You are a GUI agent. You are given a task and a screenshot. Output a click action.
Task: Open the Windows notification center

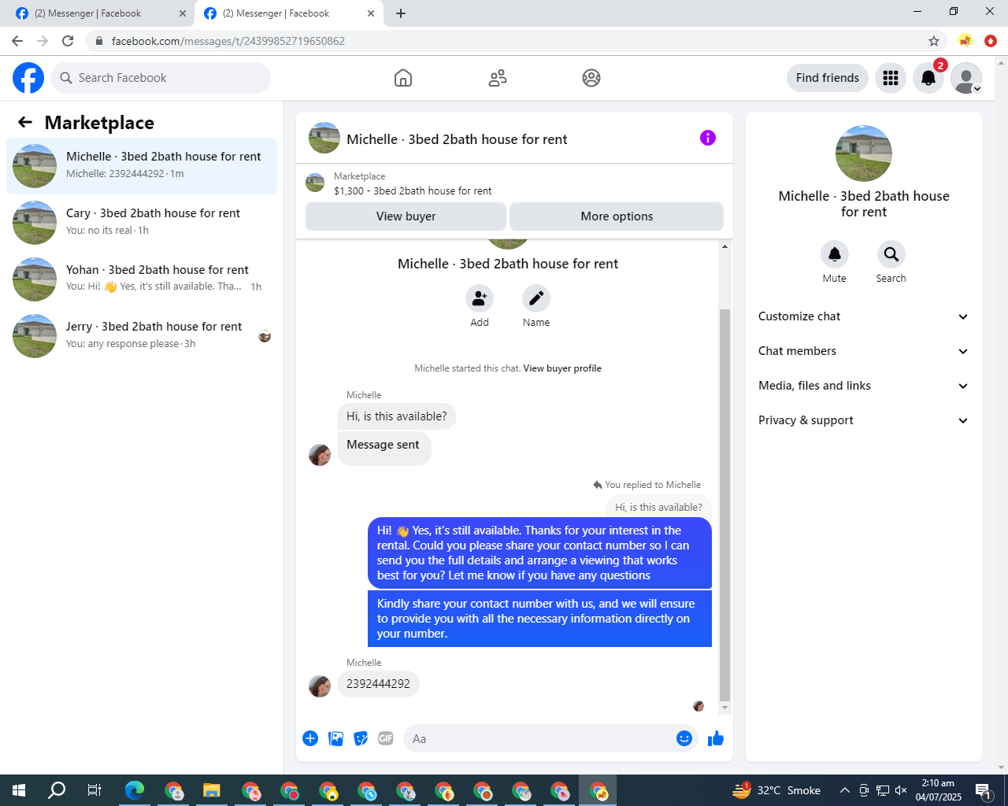tap(984, 790)
